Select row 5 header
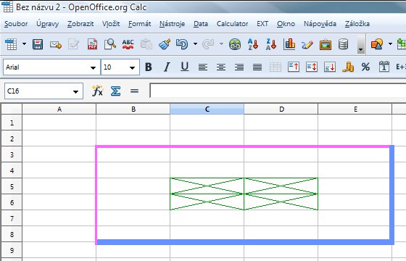Screen dimensions: 406x261 pyautogui.click(x=12, y=186)
